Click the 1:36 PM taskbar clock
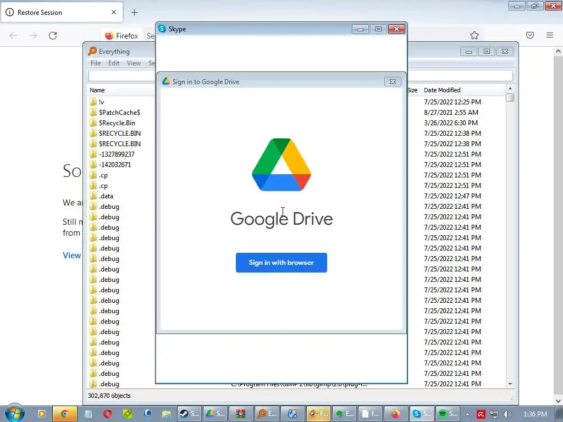Viewport: 563px width, 422px height. (x=535, y=414)
